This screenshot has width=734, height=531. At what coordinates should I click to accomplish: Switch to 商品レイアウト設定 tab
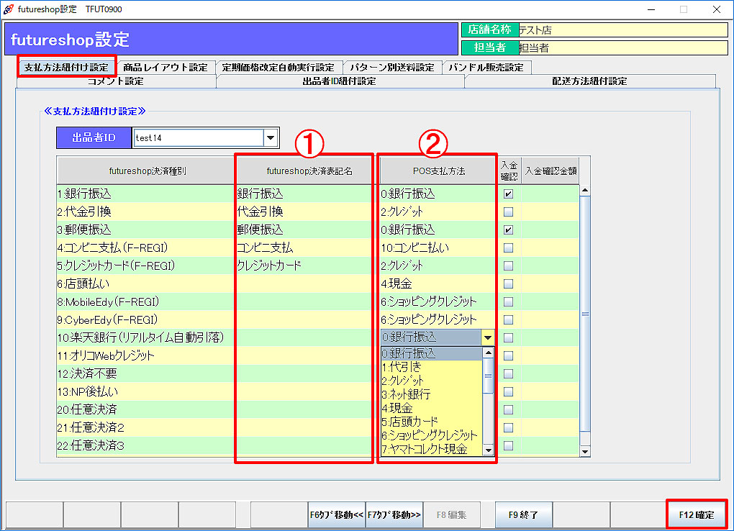pyautogui.click(x=166, y=67)
